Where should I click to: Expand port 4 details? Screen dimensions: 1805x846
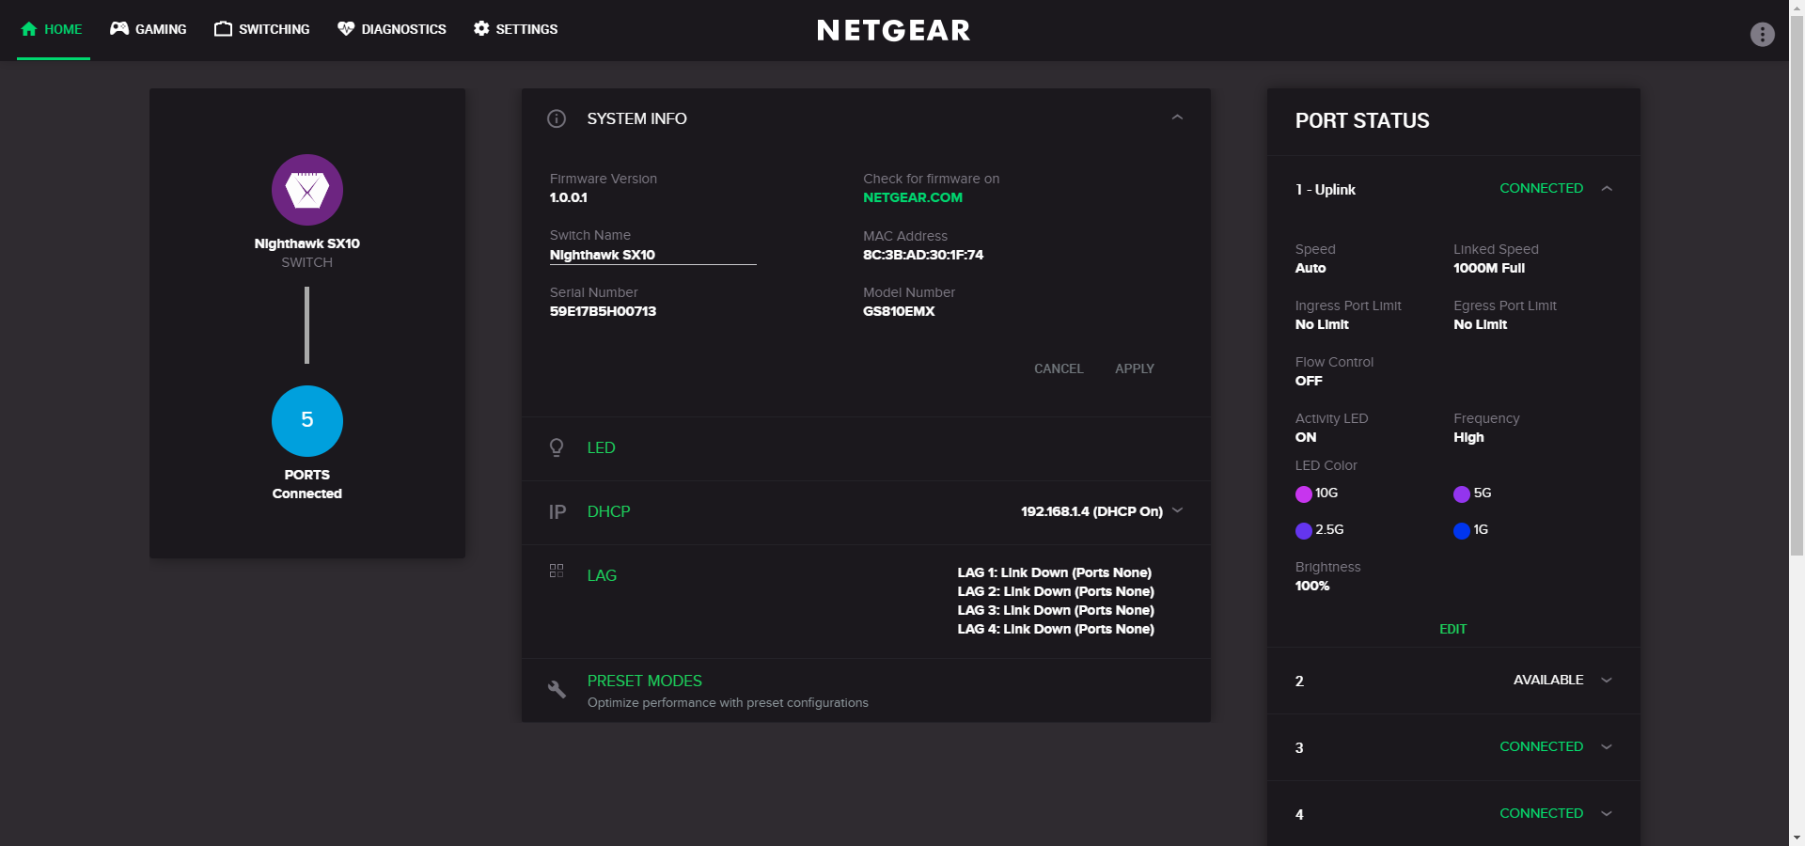point(1607,813)
